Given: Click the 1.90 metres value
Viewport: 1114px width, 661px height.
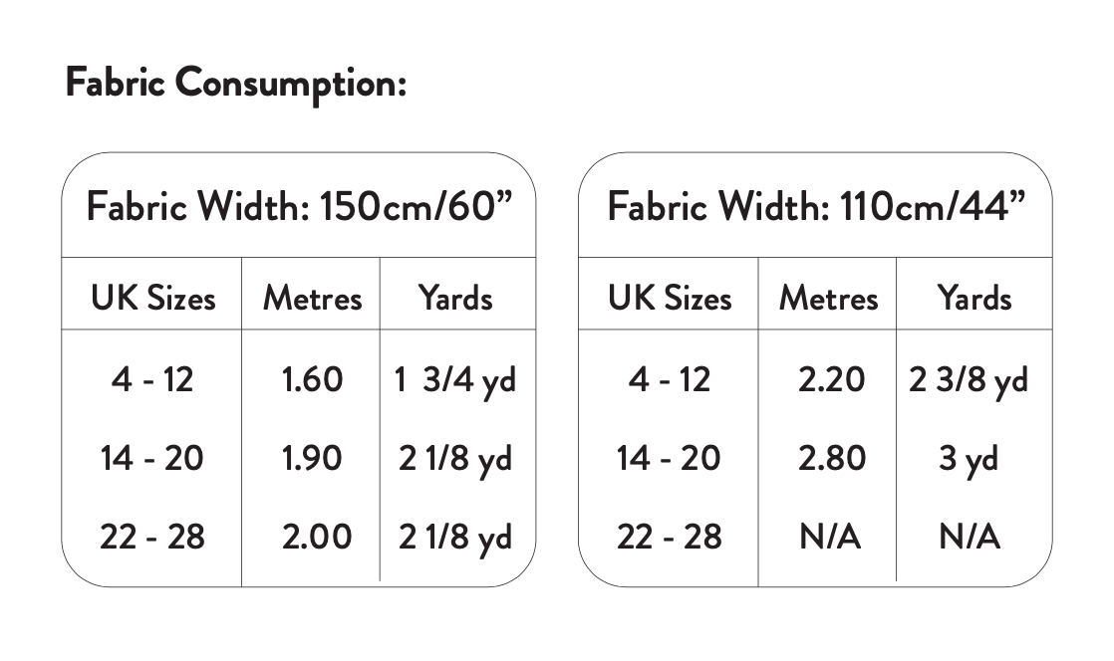Looking at the screenshot, I should coord(312,458).
